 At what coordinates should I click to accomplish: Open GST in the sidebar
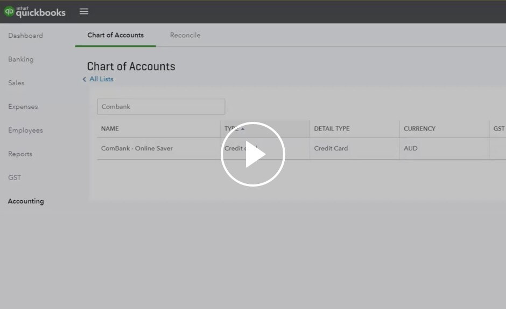point(15,177)
